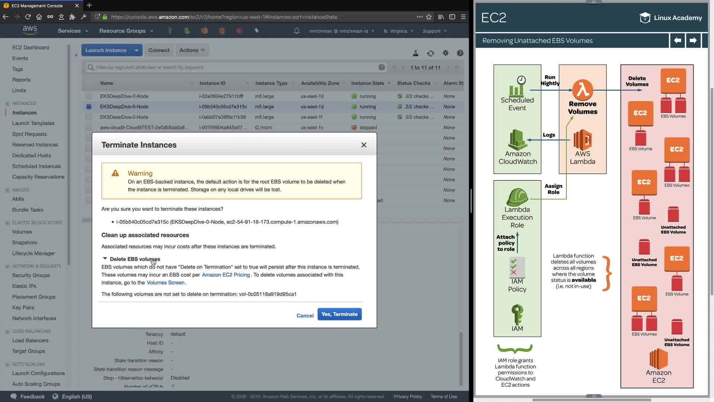Open the AWS notifications bell
This screenshot has width=714, height=402.
coord(296,31)
